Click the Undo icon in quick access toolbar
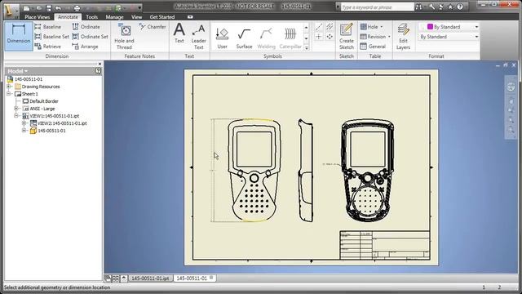Screen dimensions: 522x294 point(59,7)
